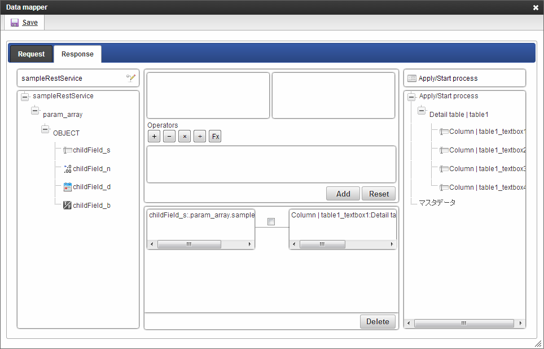Select the マスタデータ tree item
The height and width of the screenshot is (349, 544).
click(437, 203)
